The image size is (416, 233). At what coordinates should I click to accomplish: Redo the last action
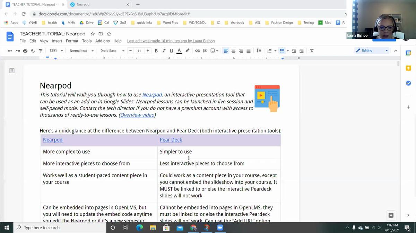pos(17,51)
